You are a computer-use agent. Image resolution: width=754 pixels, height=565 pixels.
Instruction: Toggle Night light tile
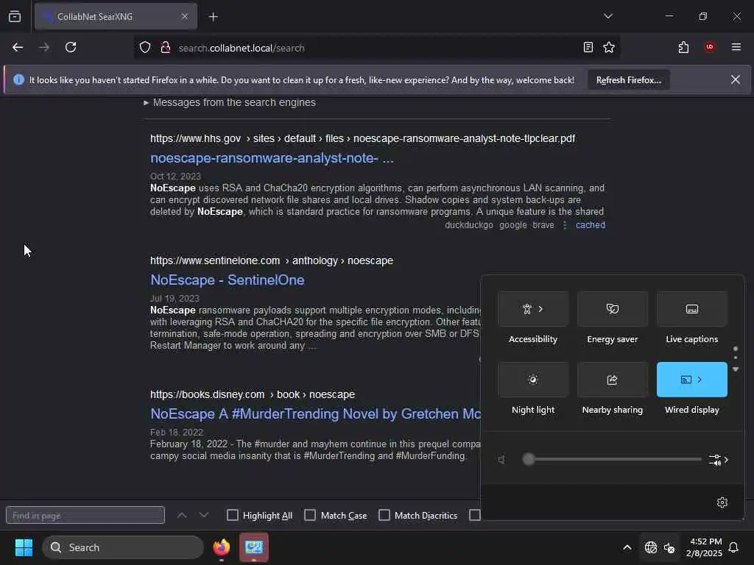(533, 380)
